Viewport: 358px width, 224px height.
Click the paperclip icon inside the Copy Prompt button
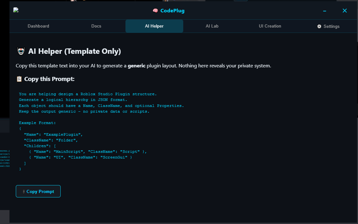(24, 191)
